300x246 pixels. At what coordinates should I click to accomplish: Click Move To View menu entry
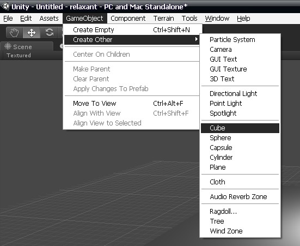(132, 104)
